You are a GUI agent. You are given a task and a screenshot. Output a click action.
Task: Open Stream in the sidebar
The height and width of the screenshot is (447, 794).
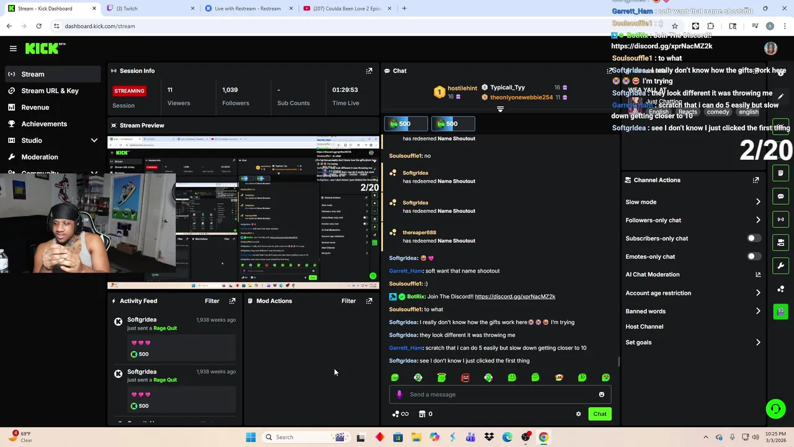tap(52, 74)
